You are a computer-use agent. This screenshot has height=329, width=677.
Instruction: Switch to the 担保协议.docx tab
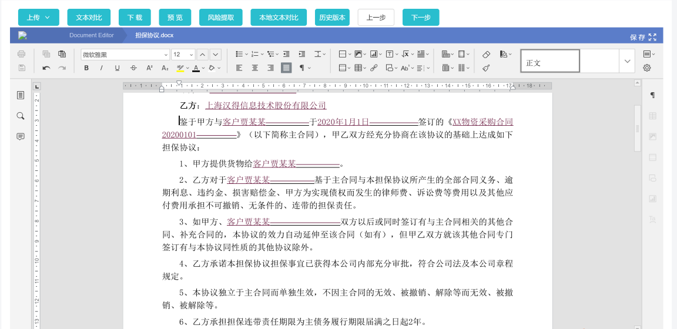click(154, 35)
